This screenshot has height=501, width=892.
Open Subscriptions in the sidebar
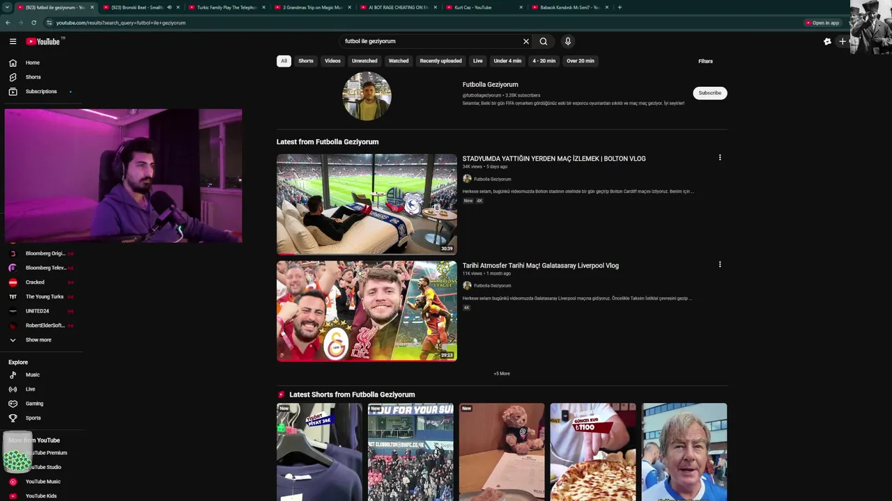tap(42, 91)
